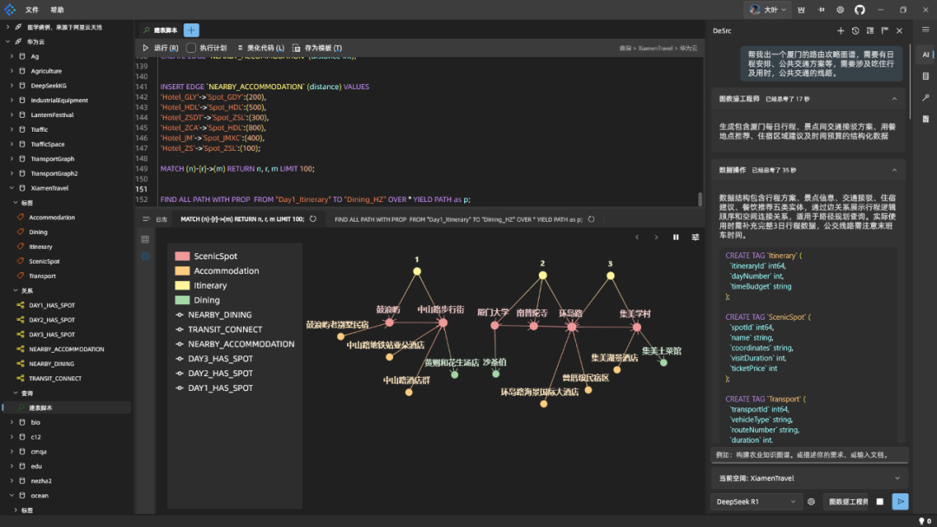Toggle NEARBY_ACCOMMODATION edge in legend
Viewport: 937px width, 527px height.
[235, 344]
